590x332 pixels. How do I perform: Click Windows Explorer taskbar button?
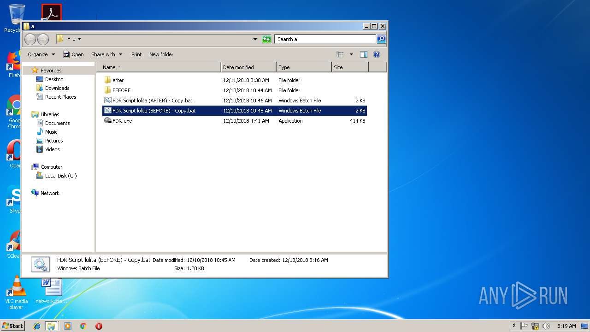pyautogui.click(x=51, y=326)
